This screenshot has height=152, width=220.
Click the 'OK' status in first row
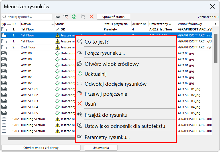coord(63,29)
